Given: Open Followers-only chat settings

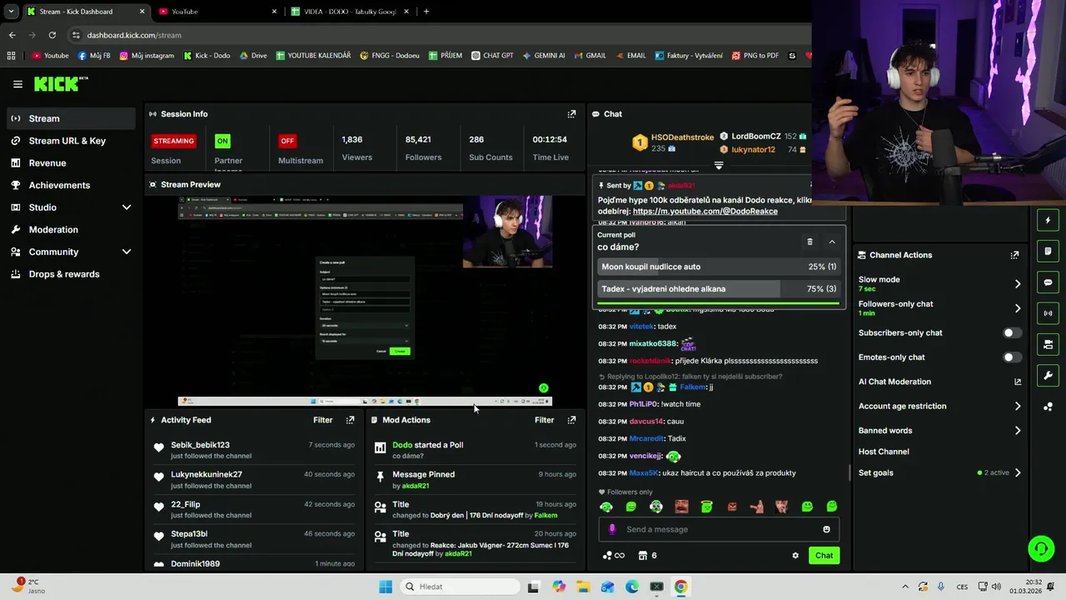Looking at the screenshot, I should point(939,308).
